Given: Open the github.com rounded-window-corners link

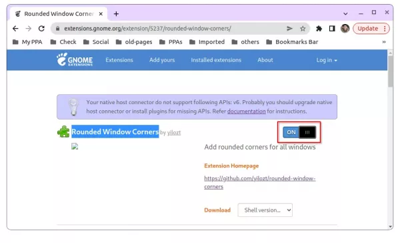Looking at the screenshot, I should pos(260,182).
